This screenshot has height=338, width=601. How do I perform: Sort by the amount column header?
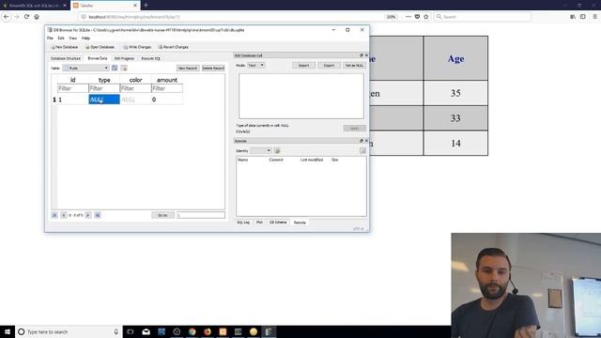click(167, 80)
